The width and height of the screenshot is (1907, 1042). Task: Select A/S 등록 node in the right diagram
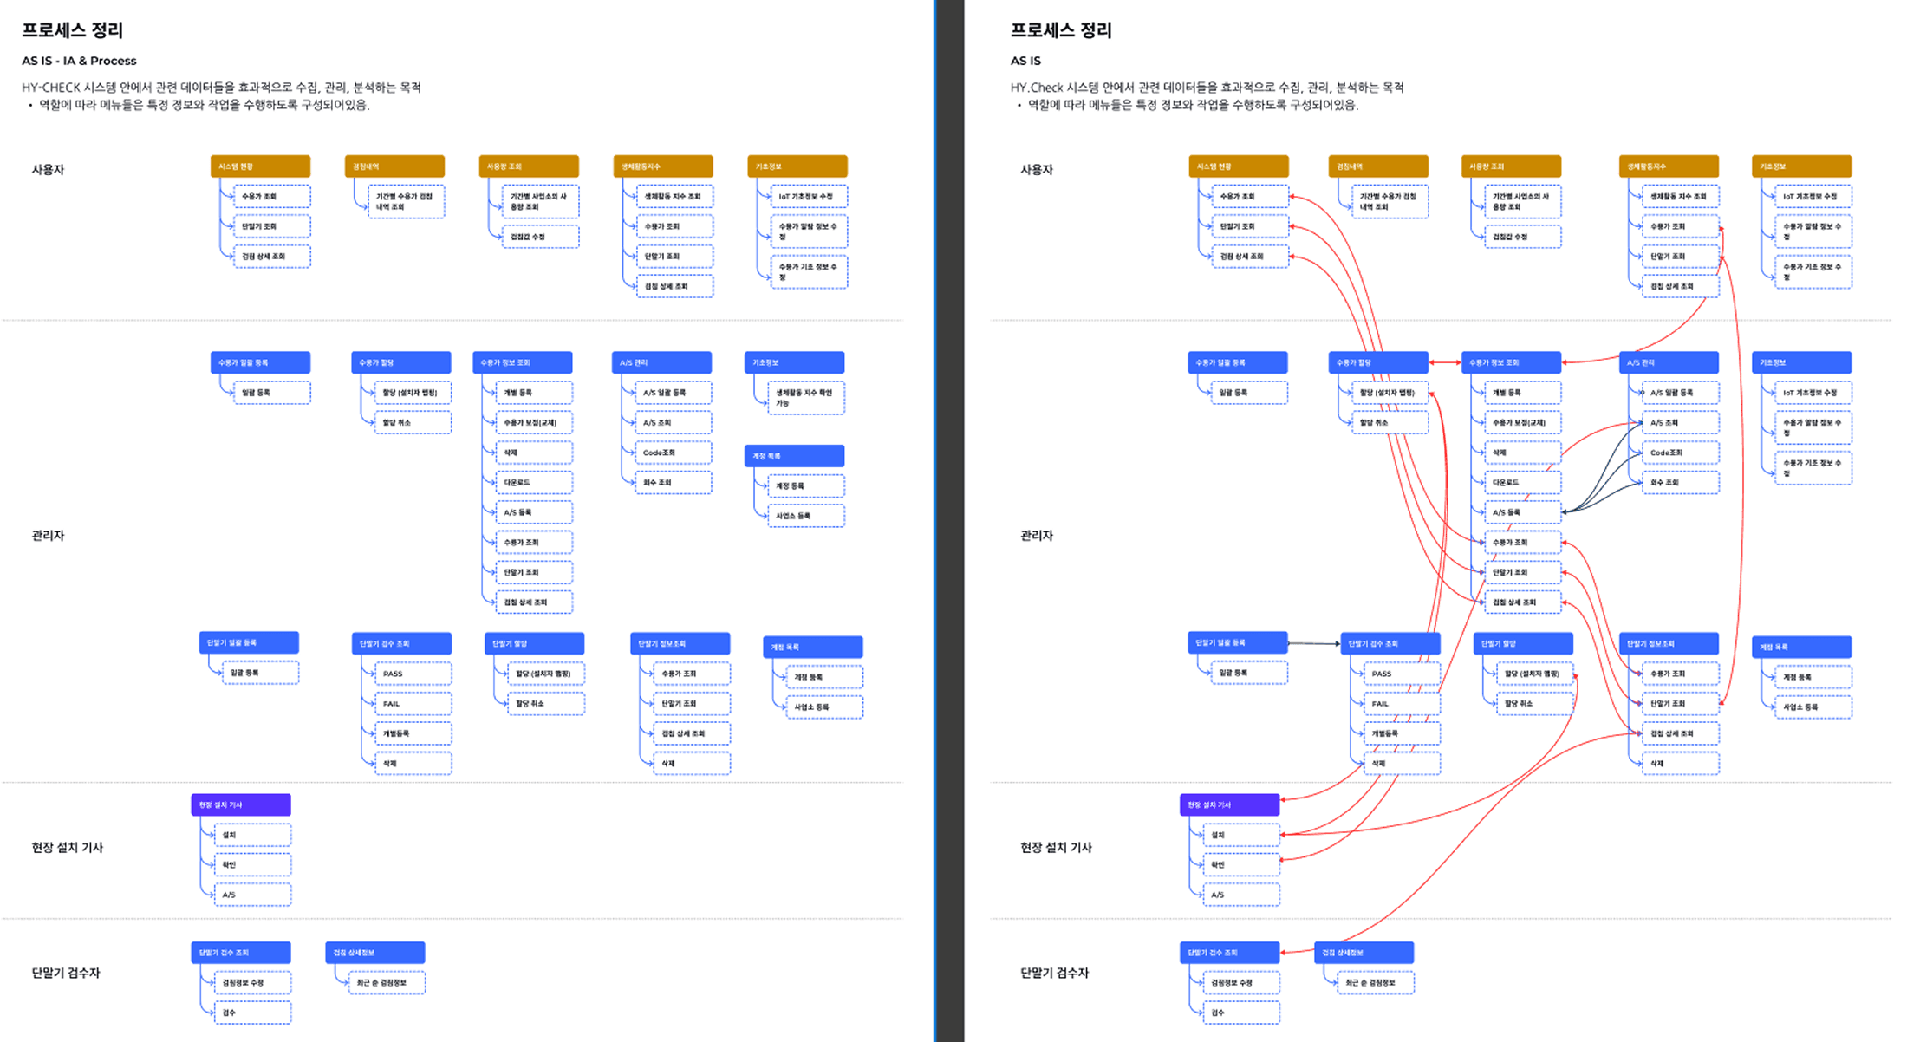click(x=1522, y=512)
